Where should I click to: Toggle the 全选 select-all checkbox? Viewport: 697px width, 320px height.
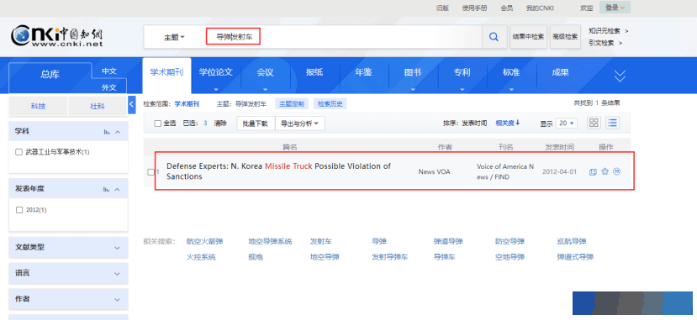[158, 123]
